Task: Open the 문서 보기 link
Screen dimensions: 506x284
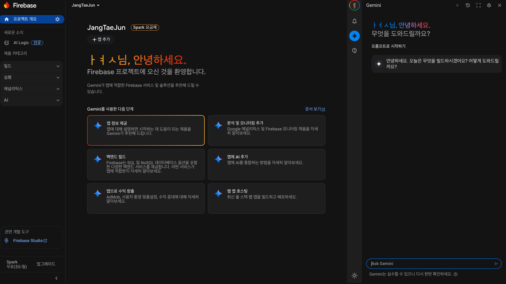Action: (x=315, y=109)
